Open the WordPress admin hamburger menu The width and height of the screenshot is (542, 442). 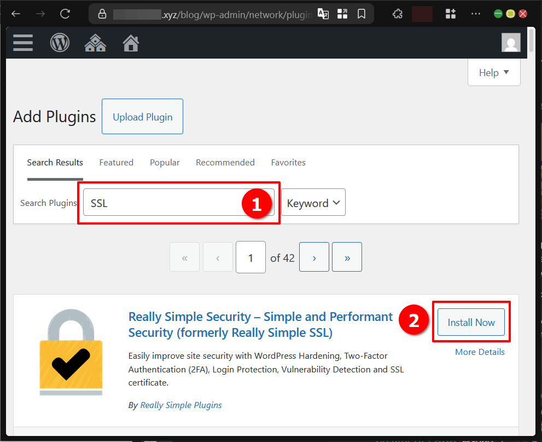point(23,43)
